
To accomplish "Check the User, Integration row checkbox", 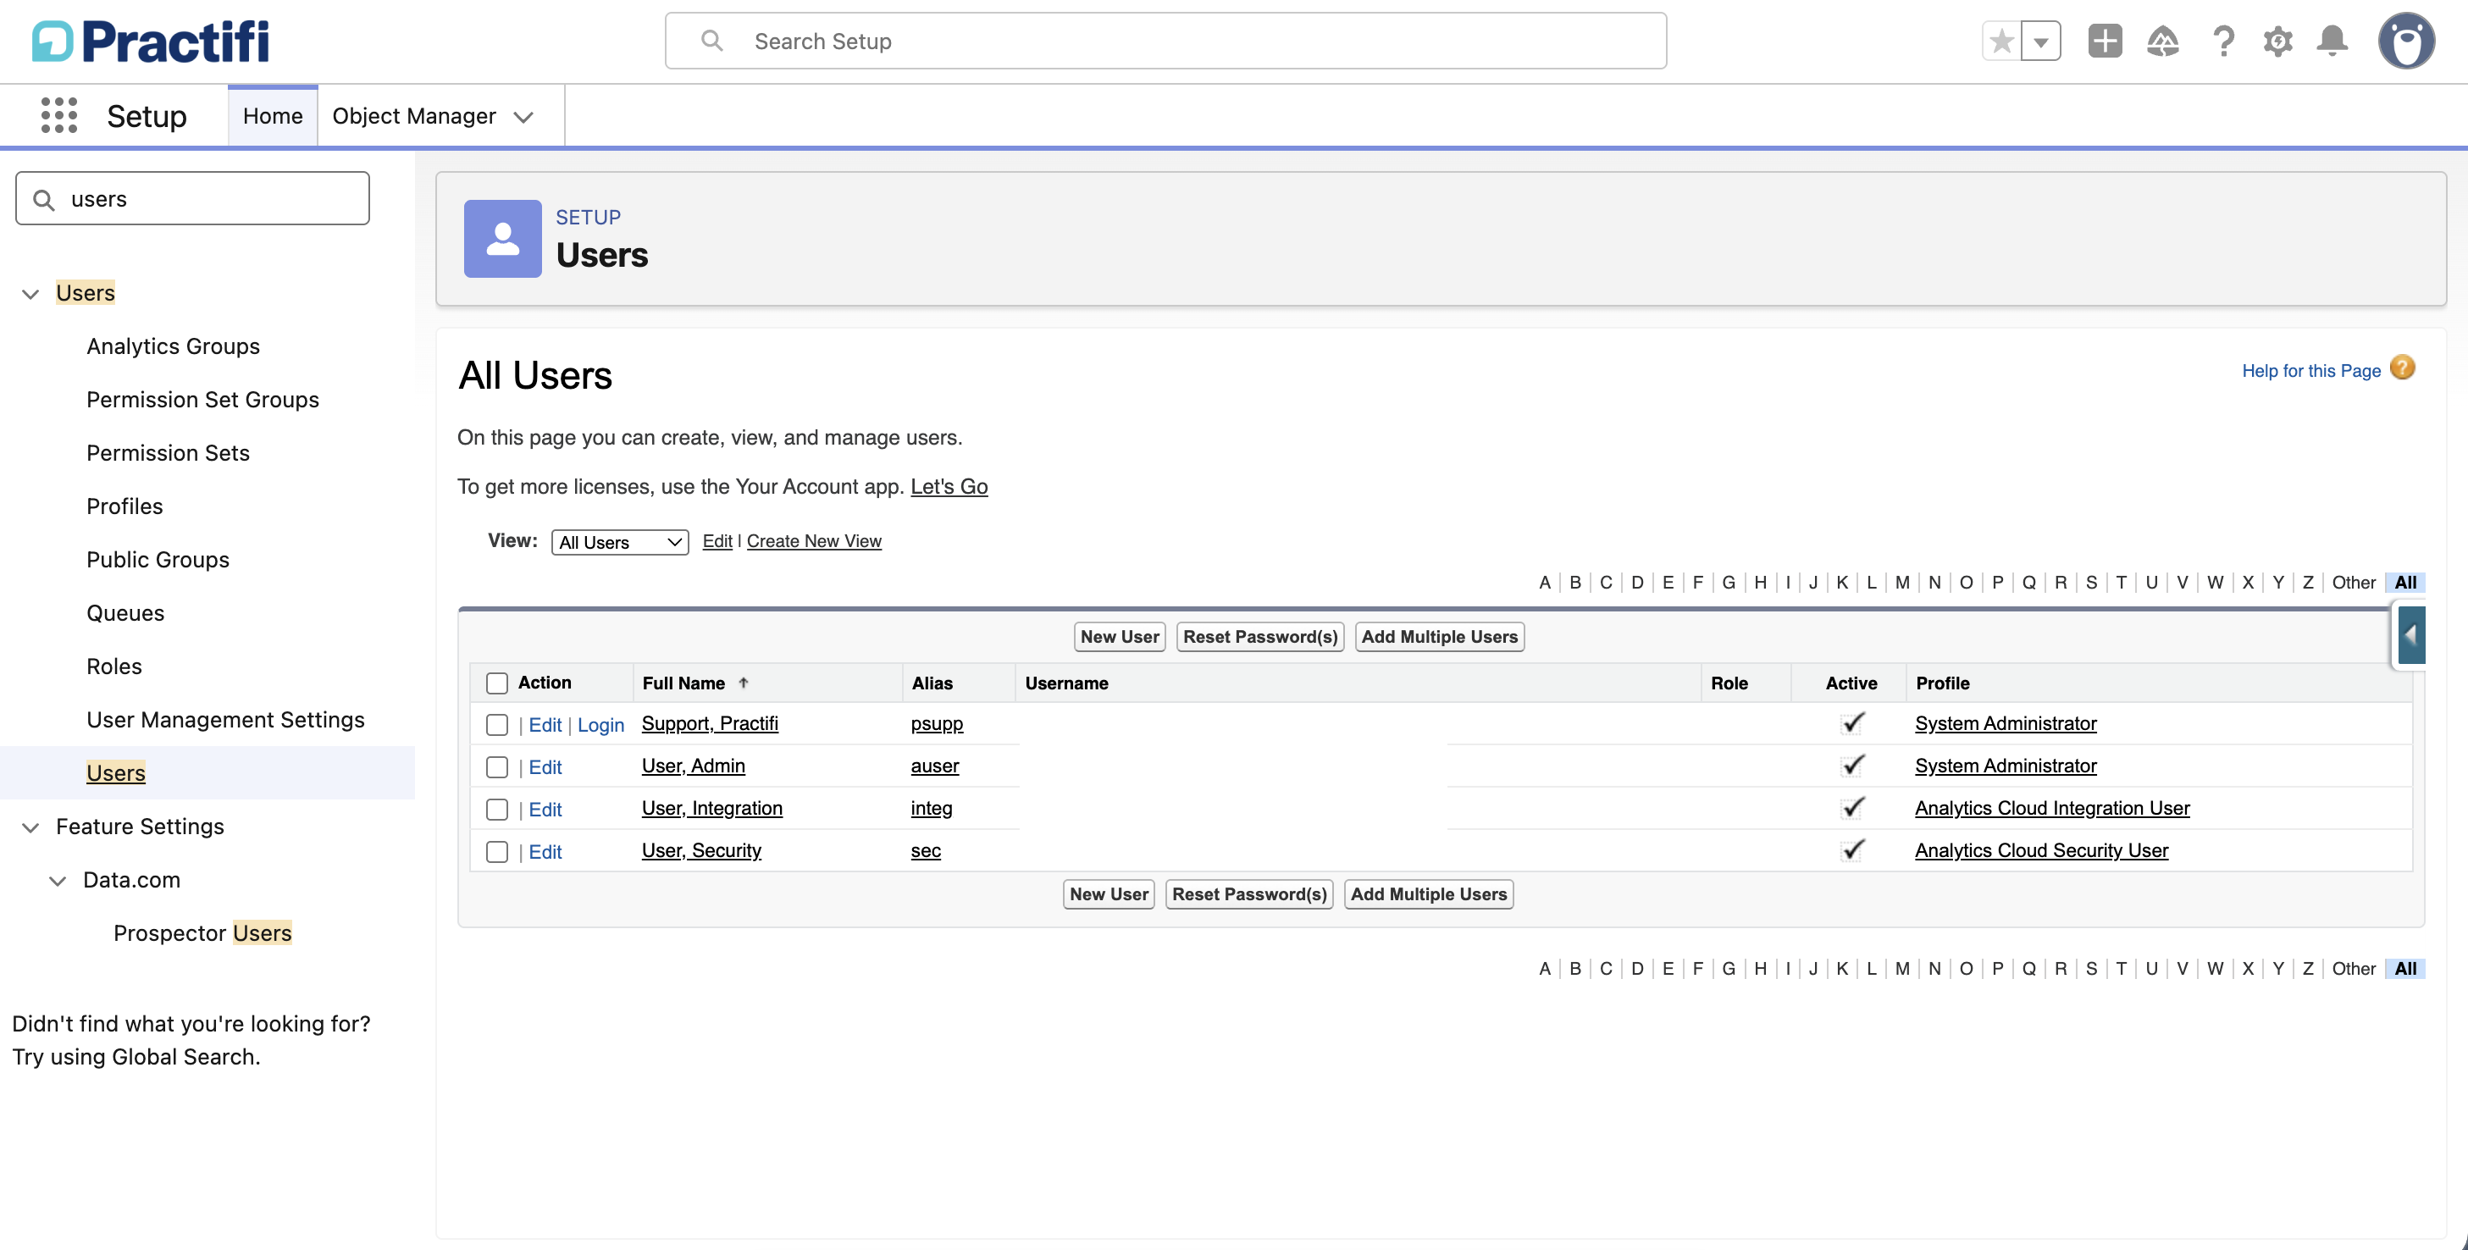I will [x=496, y=810].
